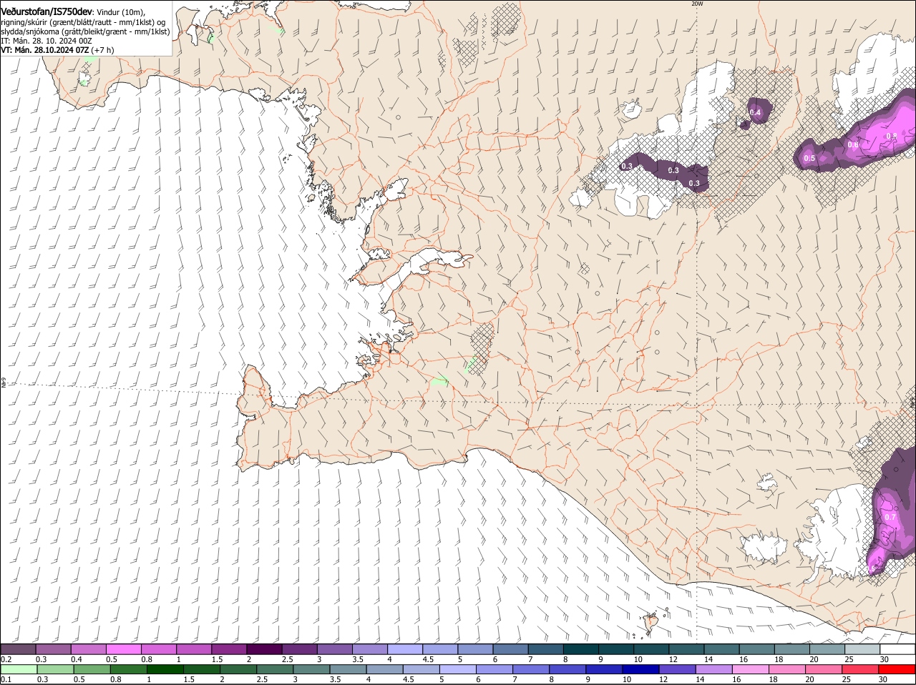Click the 0.5 precipitation value on map

809,158
